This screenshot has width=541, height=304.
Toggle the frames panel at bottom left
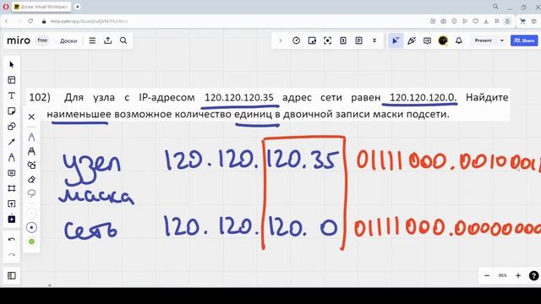click(x=11, y=275)
